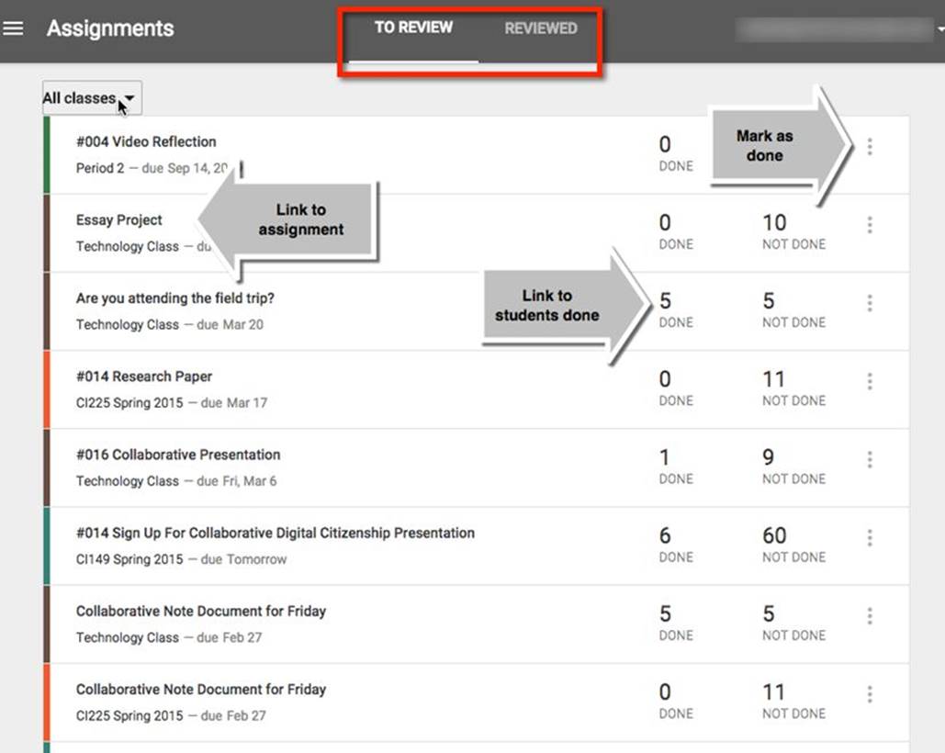This screenshot has height=753, width=945.
Task: View 60 NOT DONE for Digital Citizenship sign-up
Action: point(793,545)
